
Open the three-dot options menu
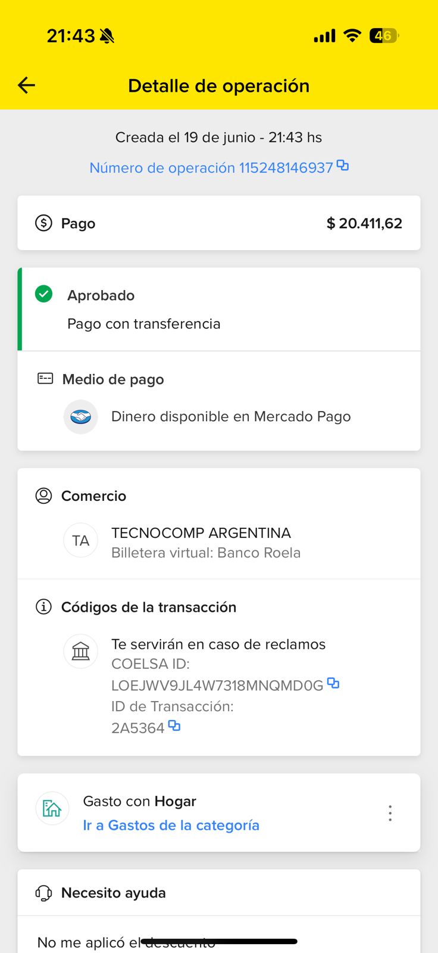(x=390, y=813)
